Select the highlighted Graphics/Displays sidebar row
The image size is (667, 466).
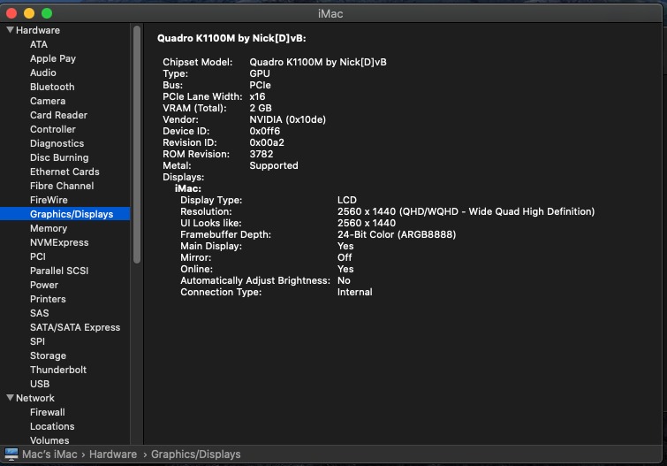coord(65,214)
